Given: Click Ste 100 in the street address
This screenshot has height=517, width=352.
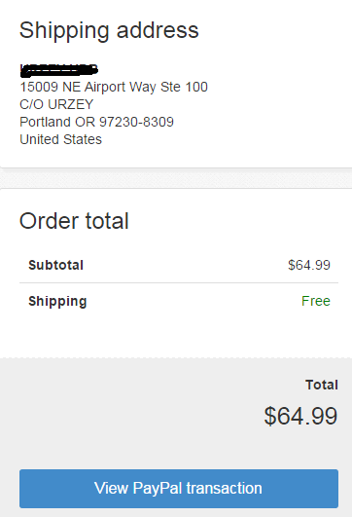Looking at the screenshot, I should [184, 87].
